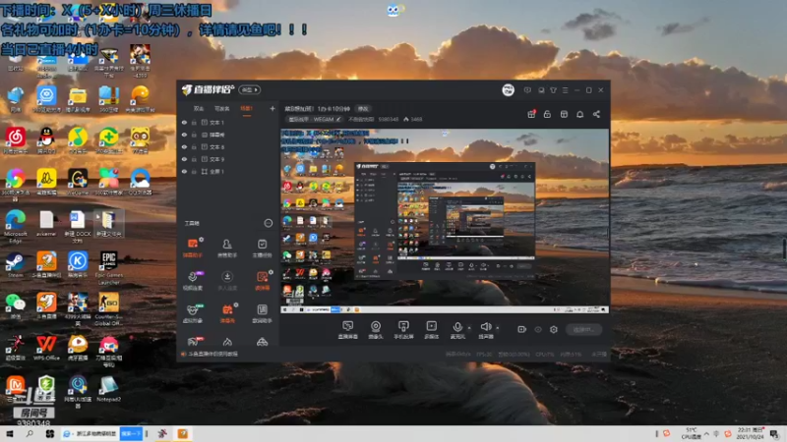Lock the 文本 1 source
Viewport: 787px width, 442px height.
(194, 122)
